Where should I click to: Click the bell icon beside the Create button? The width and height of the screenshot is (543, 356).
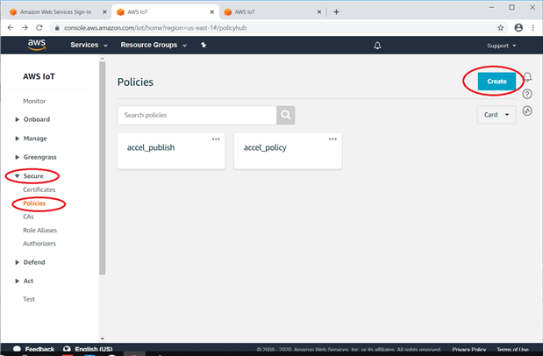527,76
